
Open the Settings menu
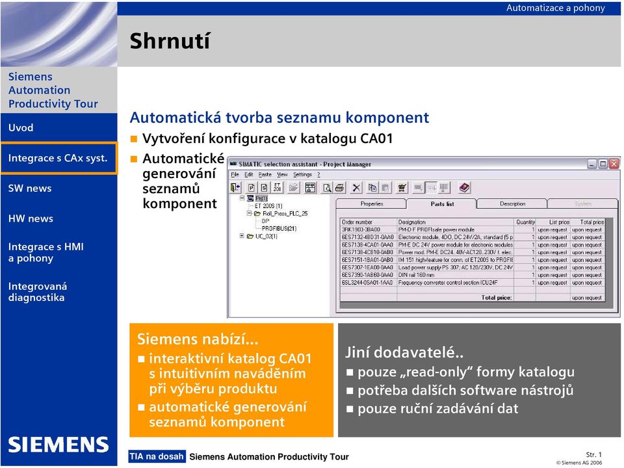coord(302,175)
